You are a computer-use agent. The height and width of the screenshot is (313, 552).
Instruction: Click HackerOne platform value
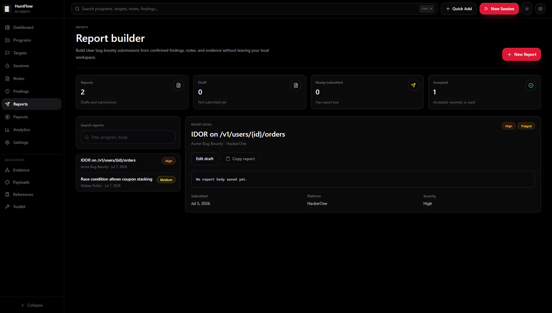pyautogui.click(x=317, y=203)
